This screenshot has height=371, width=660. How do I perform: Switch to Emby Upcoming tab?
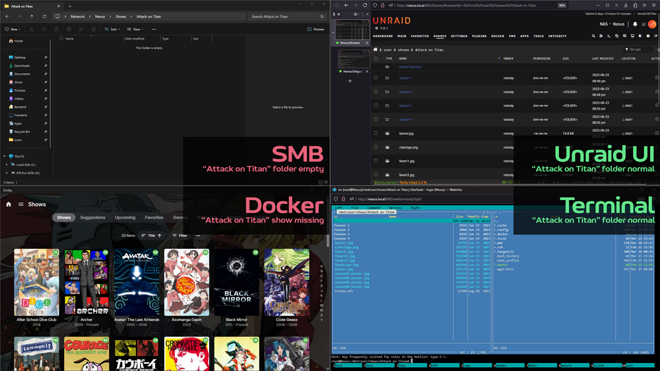pos(125,218)
